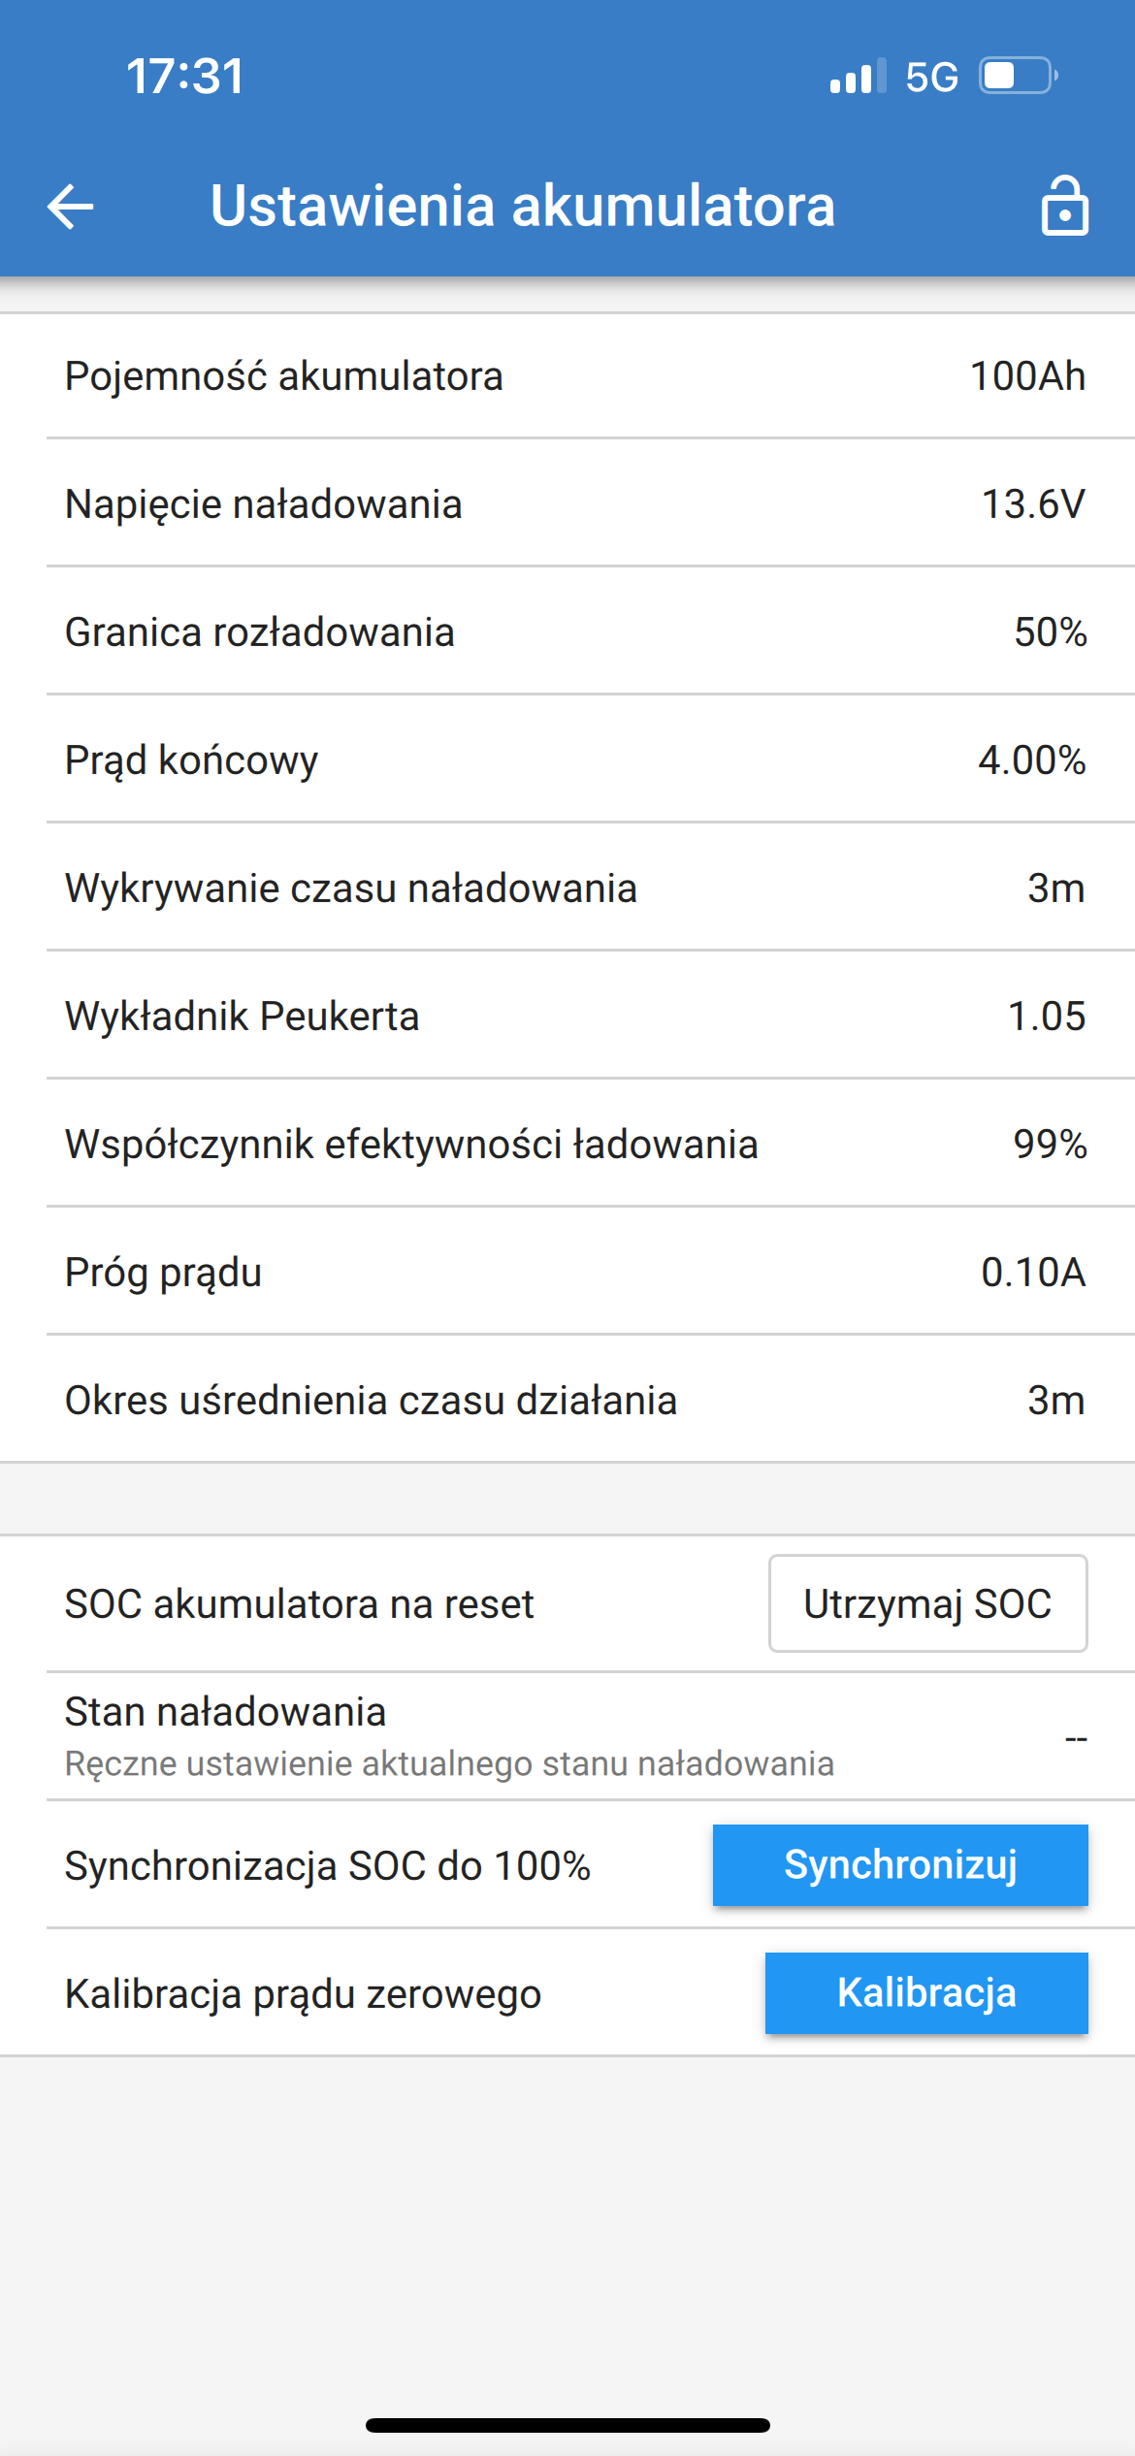The width and height of the screenshot is (1135, 2456).
Task: Open Stan naładowania manual setting
Action: click(567, 1736)
